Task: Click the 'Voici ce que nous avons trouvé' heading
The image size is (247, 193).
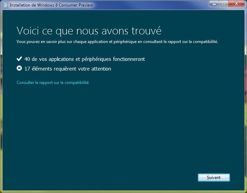Action: [x=89, y=31]
